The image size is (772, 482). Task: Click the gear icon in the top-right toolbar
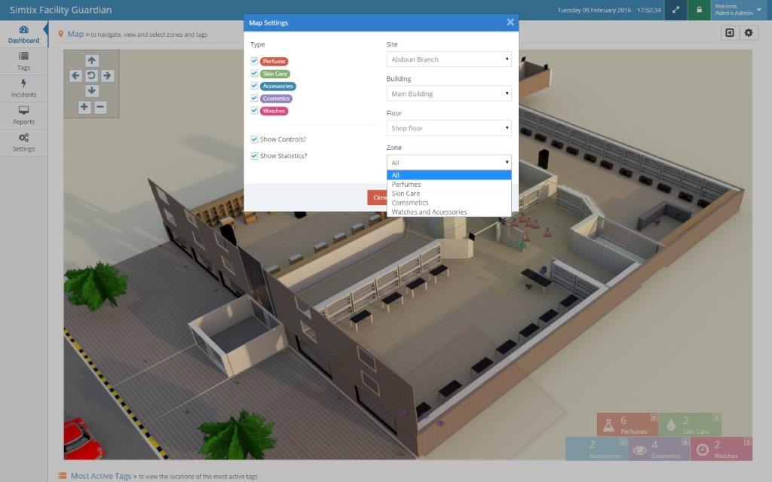(749, 33)
